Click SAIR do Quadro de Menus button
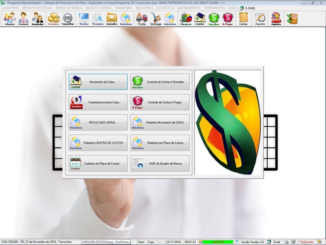This screenshot has height=245, width=326. [x=160, y=164]
